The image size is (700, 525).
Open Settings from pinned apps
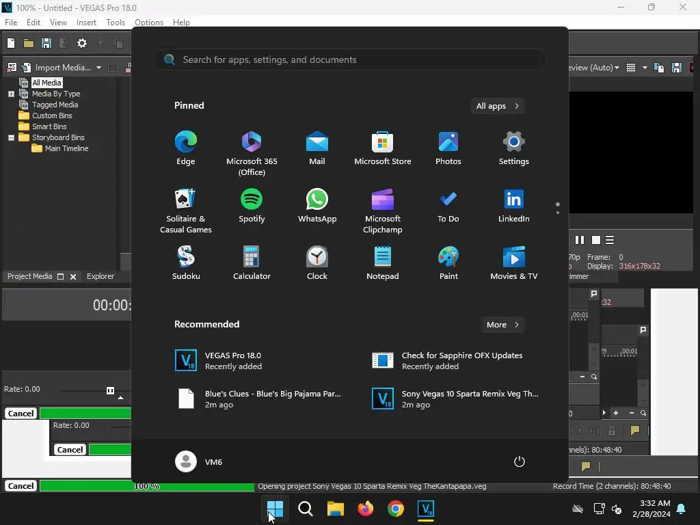tap(514, 148)
